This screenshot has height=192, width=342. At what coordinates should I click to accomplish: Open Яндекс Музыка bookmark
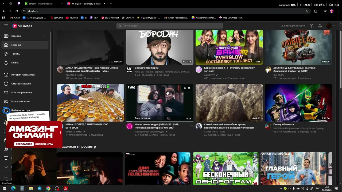(x=148, y=18)
